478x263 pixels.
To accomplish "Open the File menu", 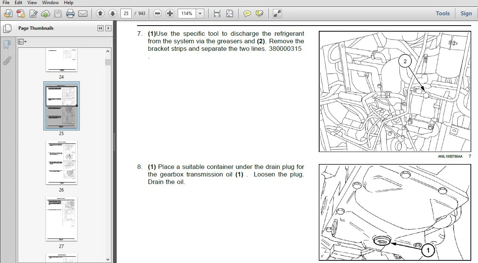I will (x=6, y=2).
